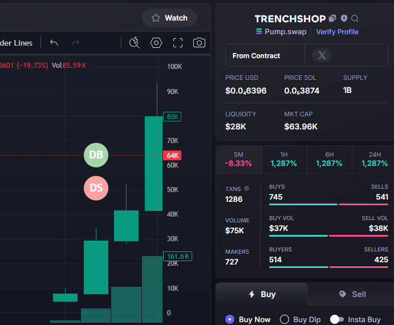Click the MKT CAP value $63.96K

click(301, 127)
